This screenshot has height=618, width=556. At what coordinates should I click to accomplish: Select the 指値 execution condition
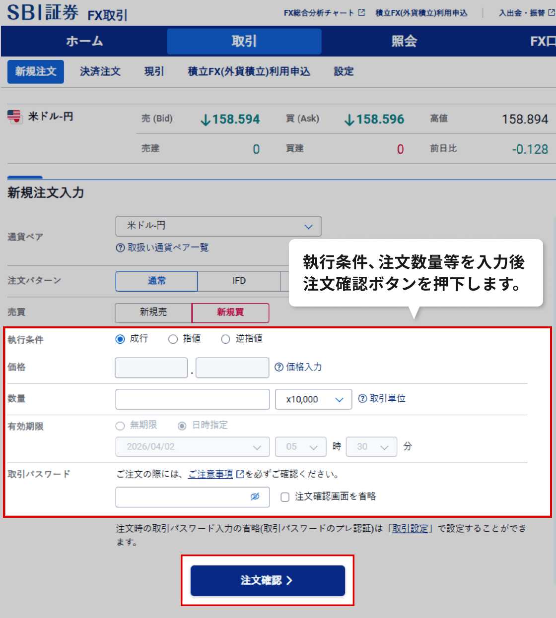173,339
